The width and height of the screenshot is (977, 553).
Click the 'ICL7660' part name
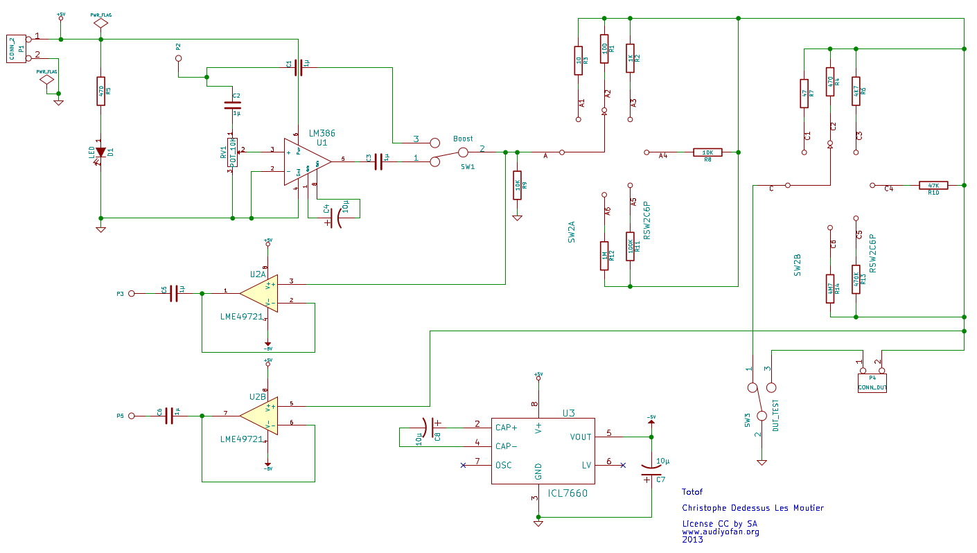pyautogui.click(x=567, y=493)
